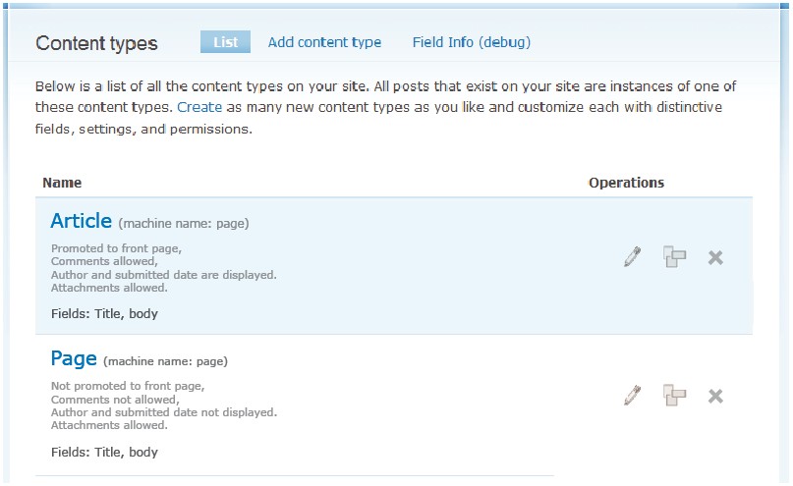The image size is (793, 486).
Task: Open the Add content type tab
Action: tap(324, 42)
